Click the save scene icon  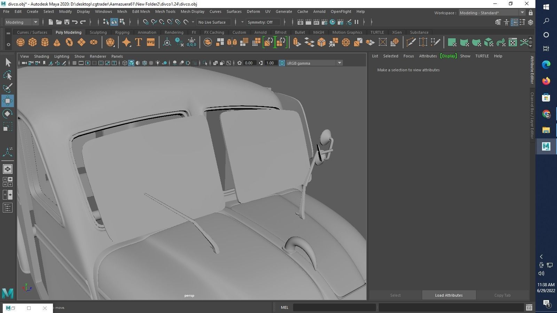(x=67, y=22)
